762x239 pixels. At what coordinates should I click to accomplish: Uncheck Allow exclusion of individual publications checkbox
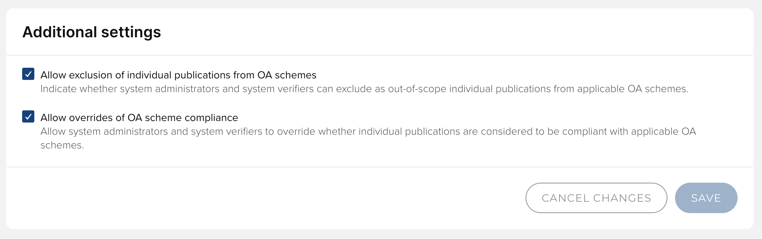[x=28, y=74]
